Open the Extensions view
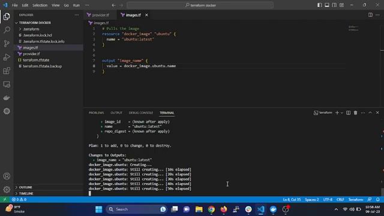Viewport: 384px width, 216px height. 7,71
